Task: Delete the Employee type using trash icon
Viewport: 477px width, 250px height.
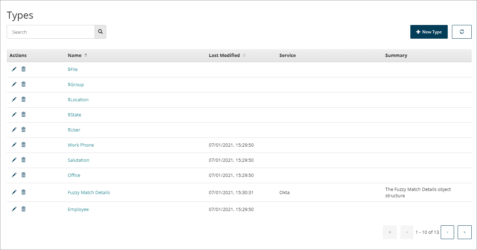Action: pos(23,209)
